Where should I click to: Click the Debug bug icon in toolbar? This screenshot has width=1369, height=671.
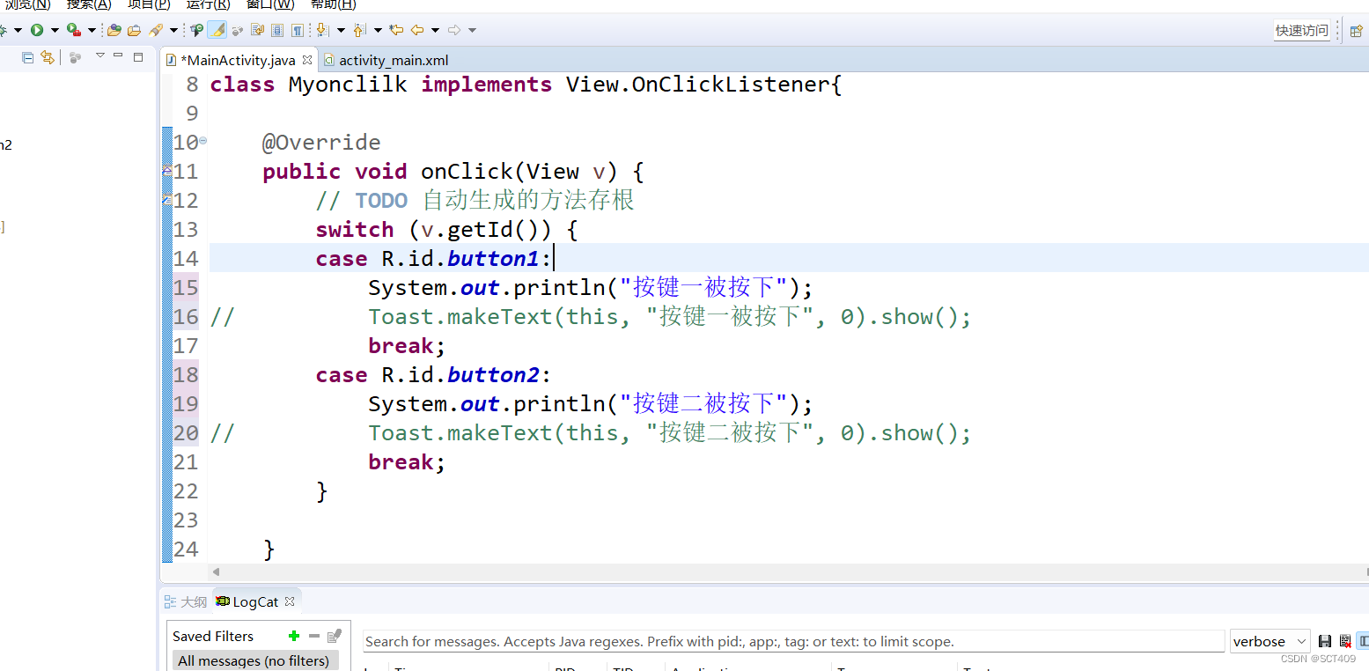click(3, 30)
